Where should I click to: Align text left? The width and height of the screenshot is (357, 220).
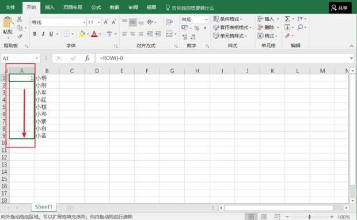click(124, 34)
